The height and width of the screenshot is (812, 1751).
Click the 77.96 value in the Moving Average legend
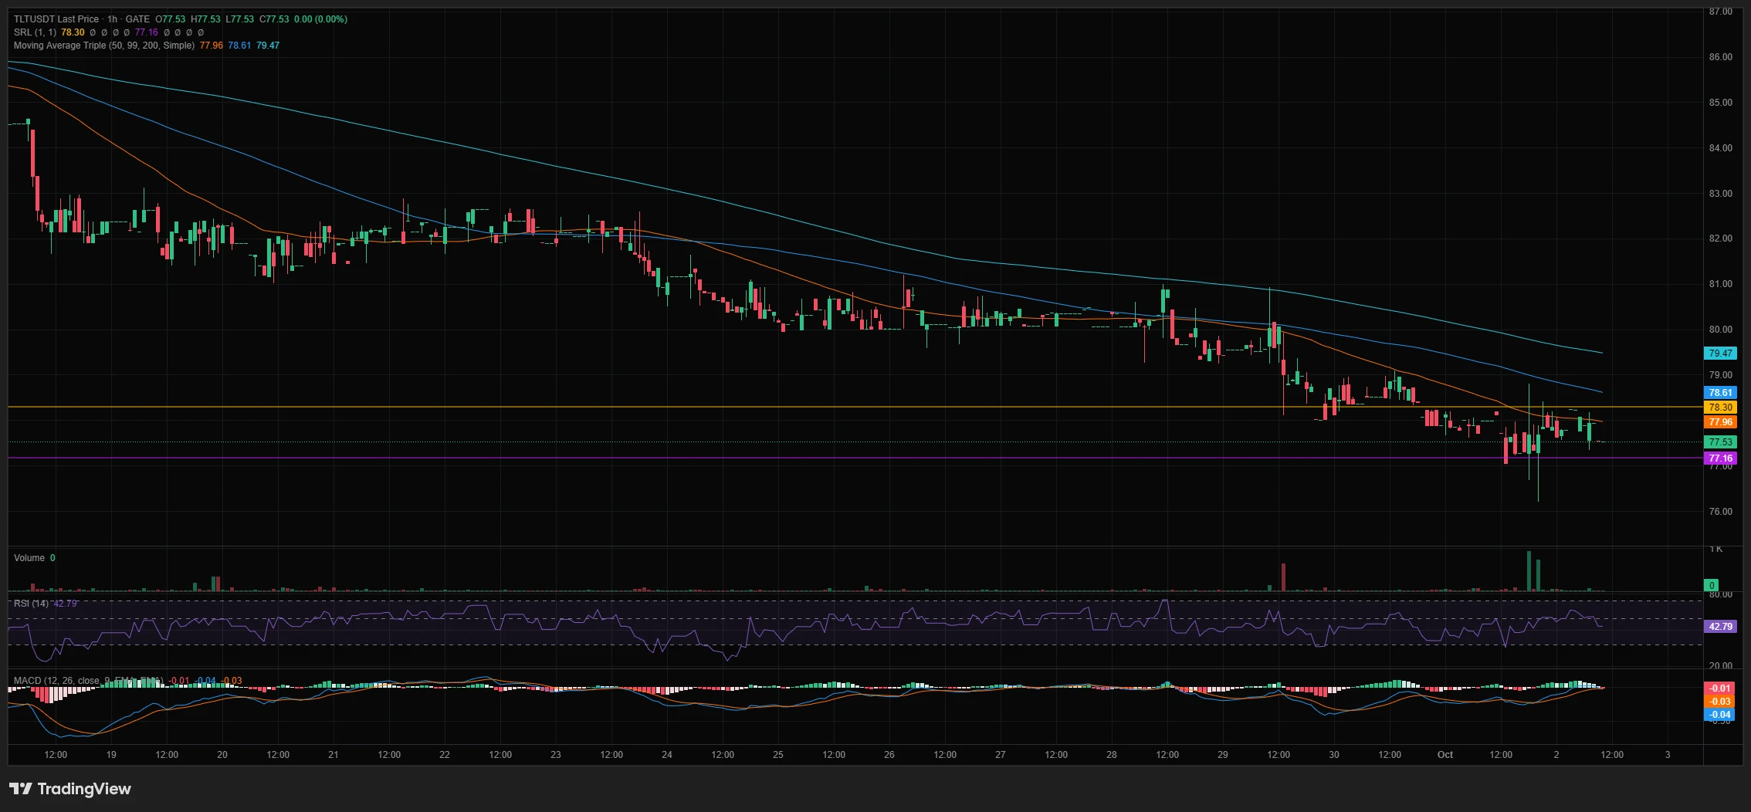tap(211, 46)
